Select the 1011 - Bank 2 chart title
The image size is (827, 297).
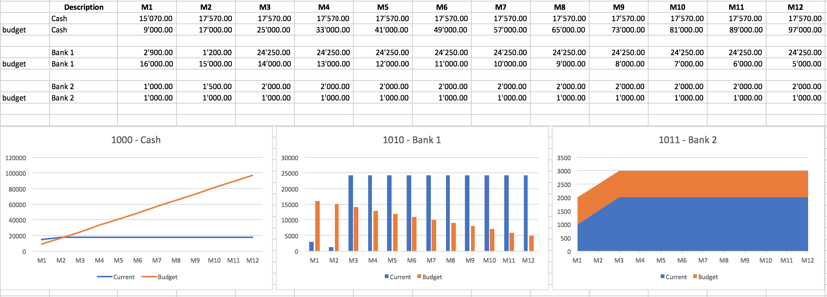(x=688, y=140)
